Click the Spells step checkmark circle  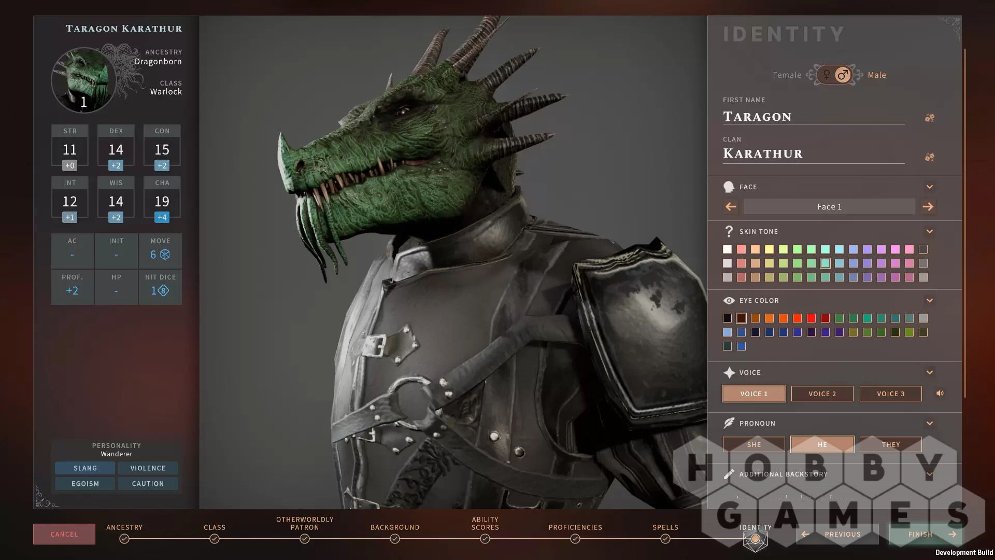pyautogui.click(x=665, y=539)
